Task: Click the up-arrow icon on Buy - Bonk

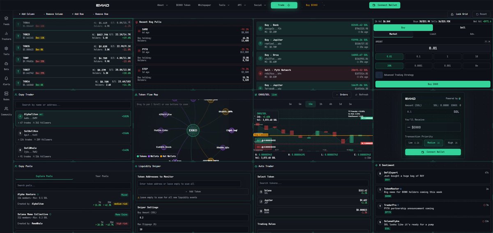Action: click(x=260, y=29)
